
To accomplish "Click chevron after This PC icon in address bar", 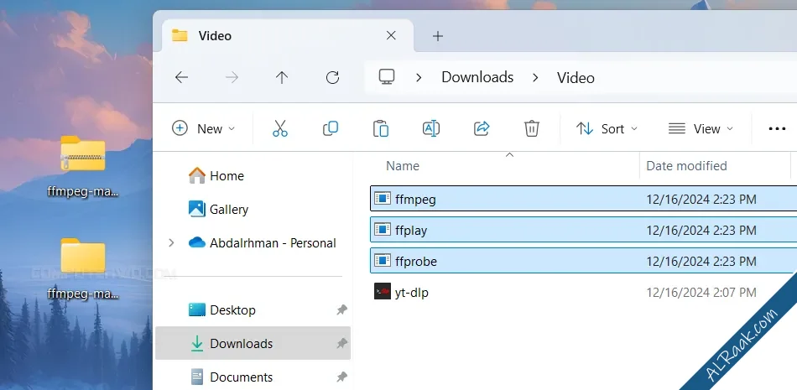I will click(x=419, y=78).
